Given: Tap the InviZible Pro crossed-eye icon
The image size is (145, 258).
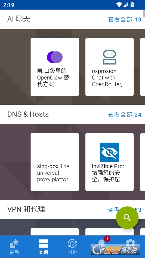Looking at the screenshot, I should (x=109, y=152).
